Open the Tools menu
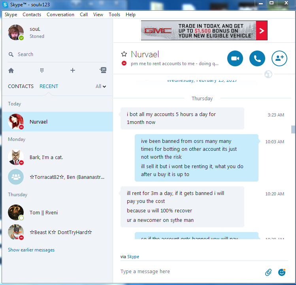The width and height of the screenshot is (296, 285). (x=114, y=15)
